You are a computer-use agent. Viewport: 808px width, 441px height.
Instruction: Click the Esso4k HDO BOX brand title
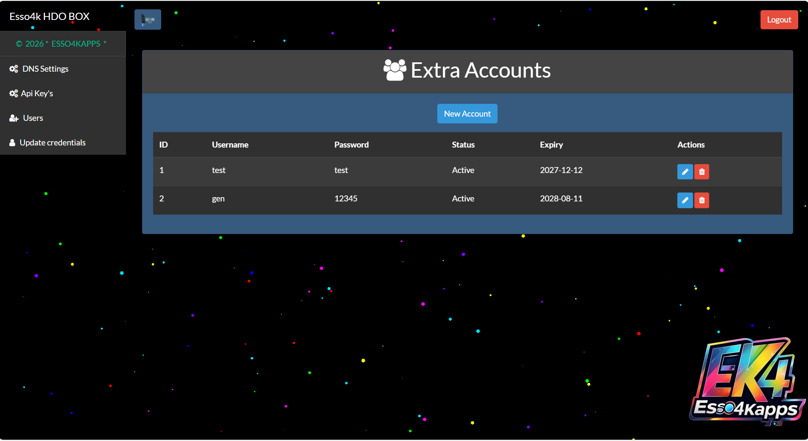coord(49,17)
